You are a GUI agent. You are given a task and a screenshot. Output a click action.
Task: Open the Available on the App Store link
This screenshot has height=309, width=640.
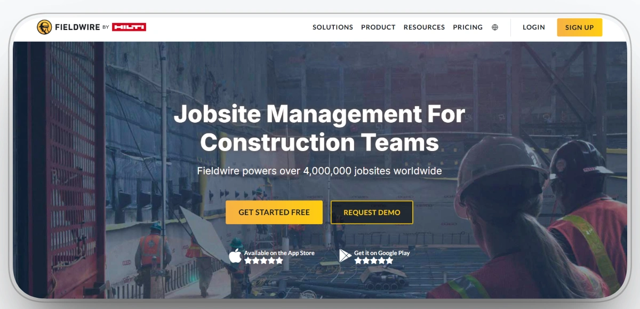(x=272, y=256)
